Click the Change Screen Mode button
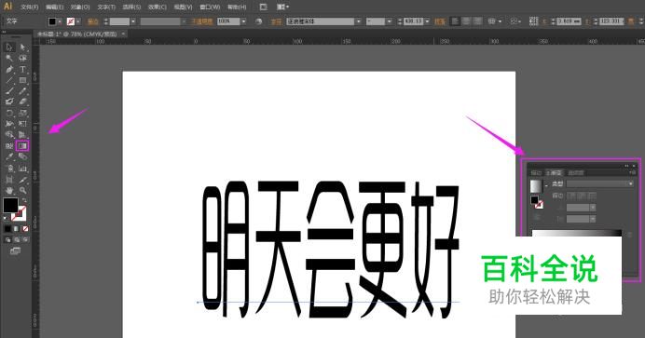 point(15,250)
